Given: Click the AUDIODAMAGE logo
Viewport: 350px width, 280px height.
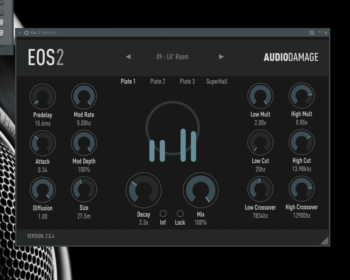Looking at the screenshot, I should (x=291, y=57).
